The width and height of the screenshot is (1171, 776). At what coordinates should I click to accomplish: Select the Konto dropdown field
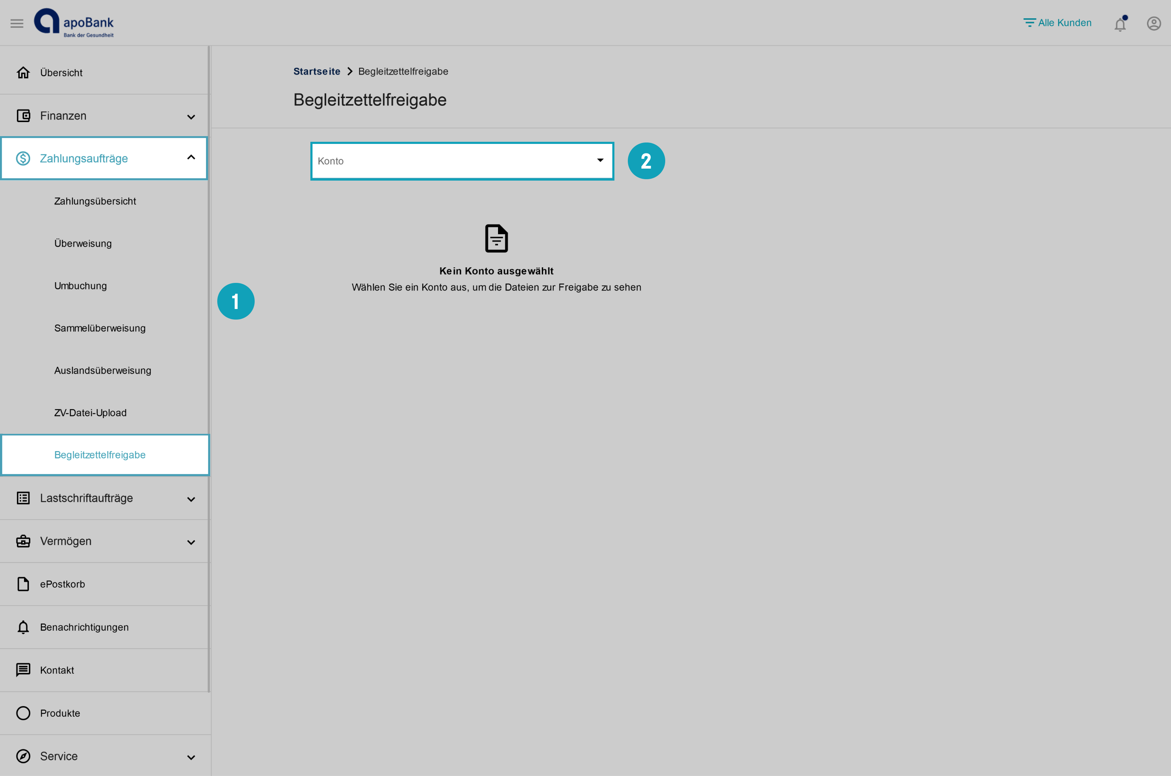(x=462, y=159)
